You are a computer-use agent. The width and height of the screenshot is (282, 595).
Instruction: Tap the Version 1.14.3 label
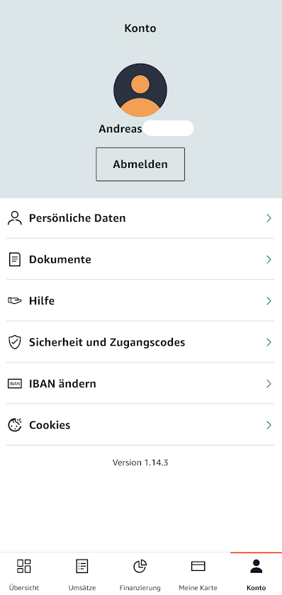(x=140, y=463)
